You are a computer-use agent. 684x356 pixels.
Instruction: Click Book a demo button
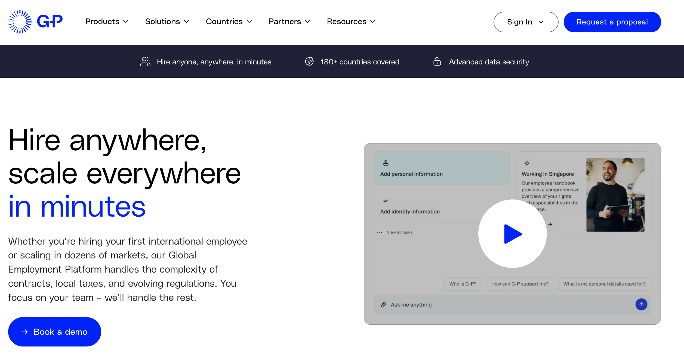[55, 332]
